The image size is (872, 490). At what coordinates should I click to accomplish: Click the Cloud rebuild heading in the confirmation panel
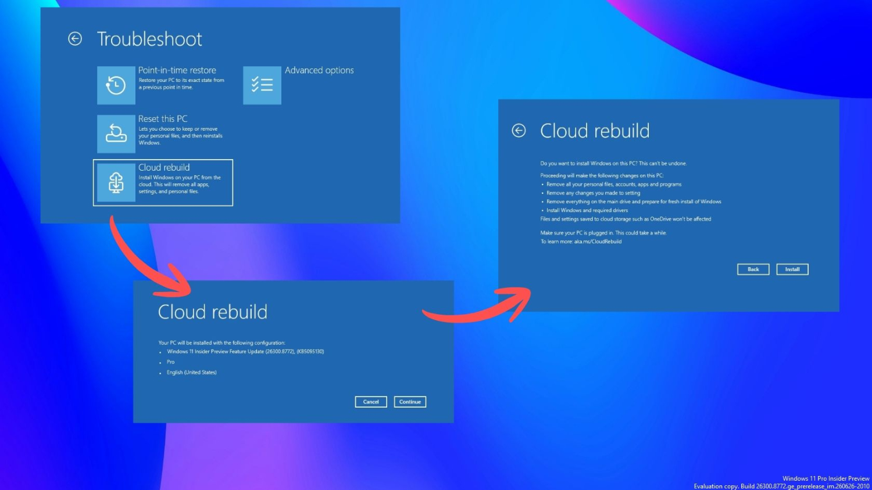tap(595, 131)
